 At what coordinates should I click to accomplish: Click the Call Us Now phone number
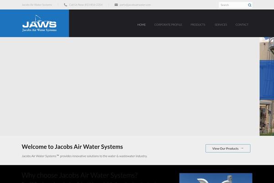tap(86, 5)
